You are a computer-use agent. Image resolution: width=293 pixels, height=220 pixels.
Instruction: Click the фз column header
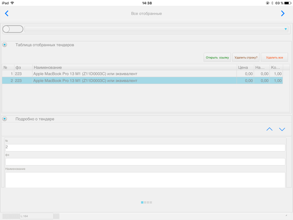[23, 67]
